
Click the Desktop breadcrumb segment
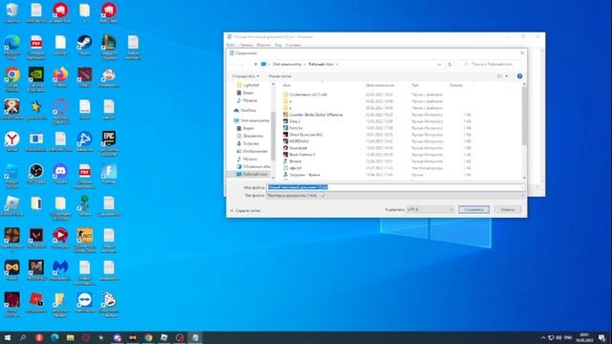321,64
